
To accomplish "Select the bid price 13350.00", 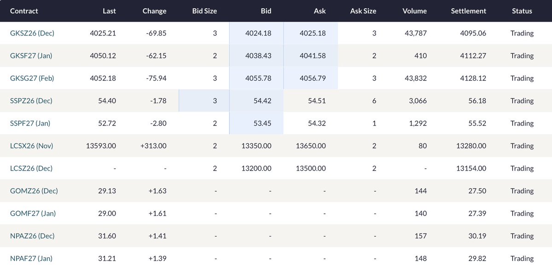I will click(x=256, y=146).
